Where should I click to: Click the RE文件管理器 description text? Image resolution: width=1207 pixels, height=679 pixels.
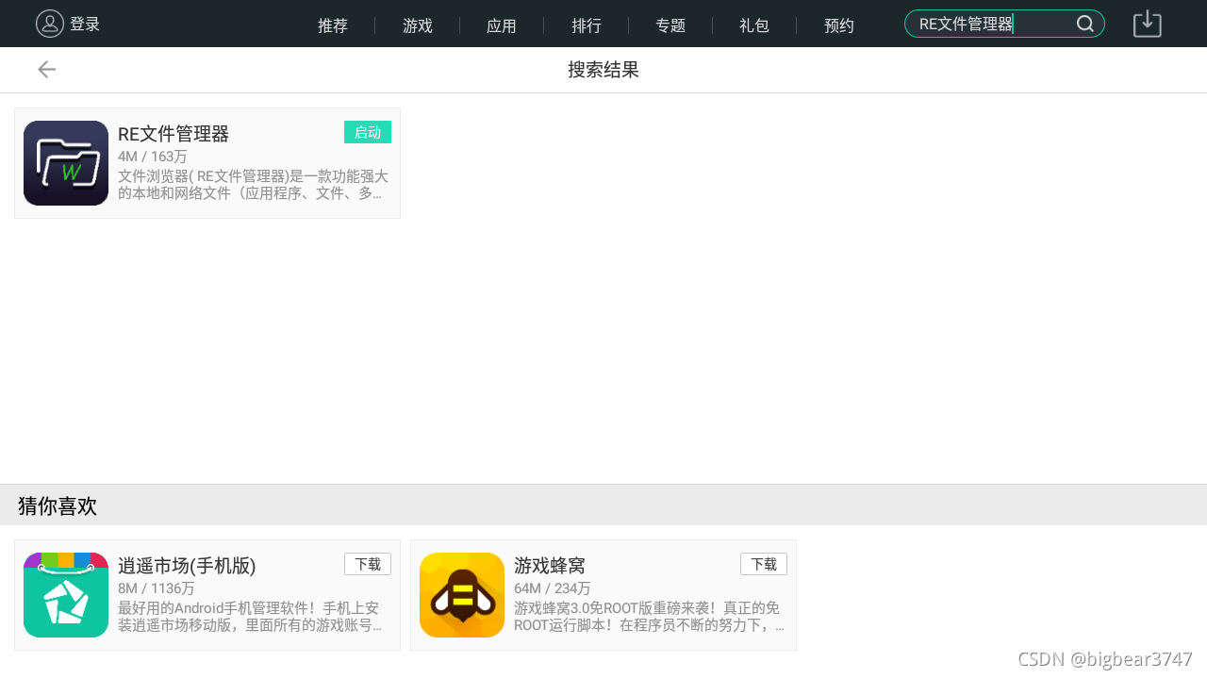coord(253,185)
